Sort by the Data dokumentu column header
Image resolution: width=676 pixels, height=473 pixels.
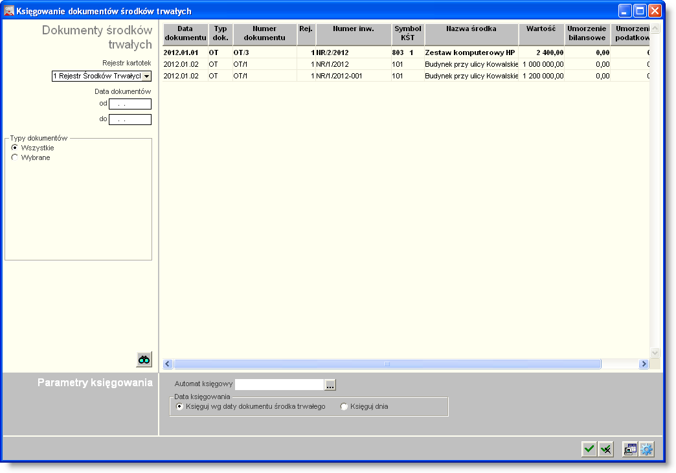(x=185, y=34)
